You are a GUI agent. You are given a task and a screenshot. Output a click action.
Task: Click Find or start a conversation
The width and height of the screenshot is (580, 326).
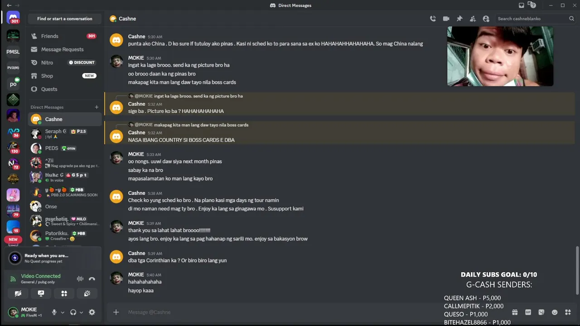click(x=65, y=19)
